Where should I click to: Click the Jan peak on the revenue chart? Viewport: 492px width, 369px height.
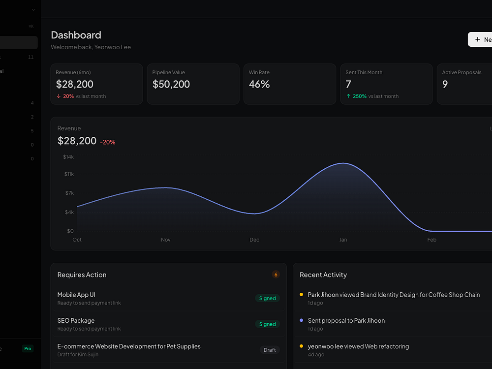point(343,163)
